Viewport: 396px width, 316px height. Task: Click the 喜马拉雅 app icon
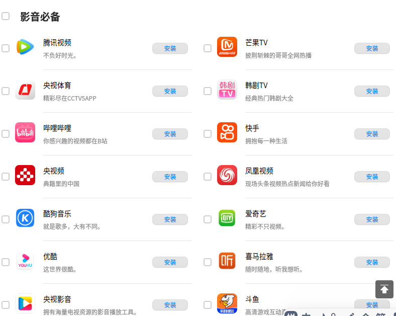coord(227,261)
